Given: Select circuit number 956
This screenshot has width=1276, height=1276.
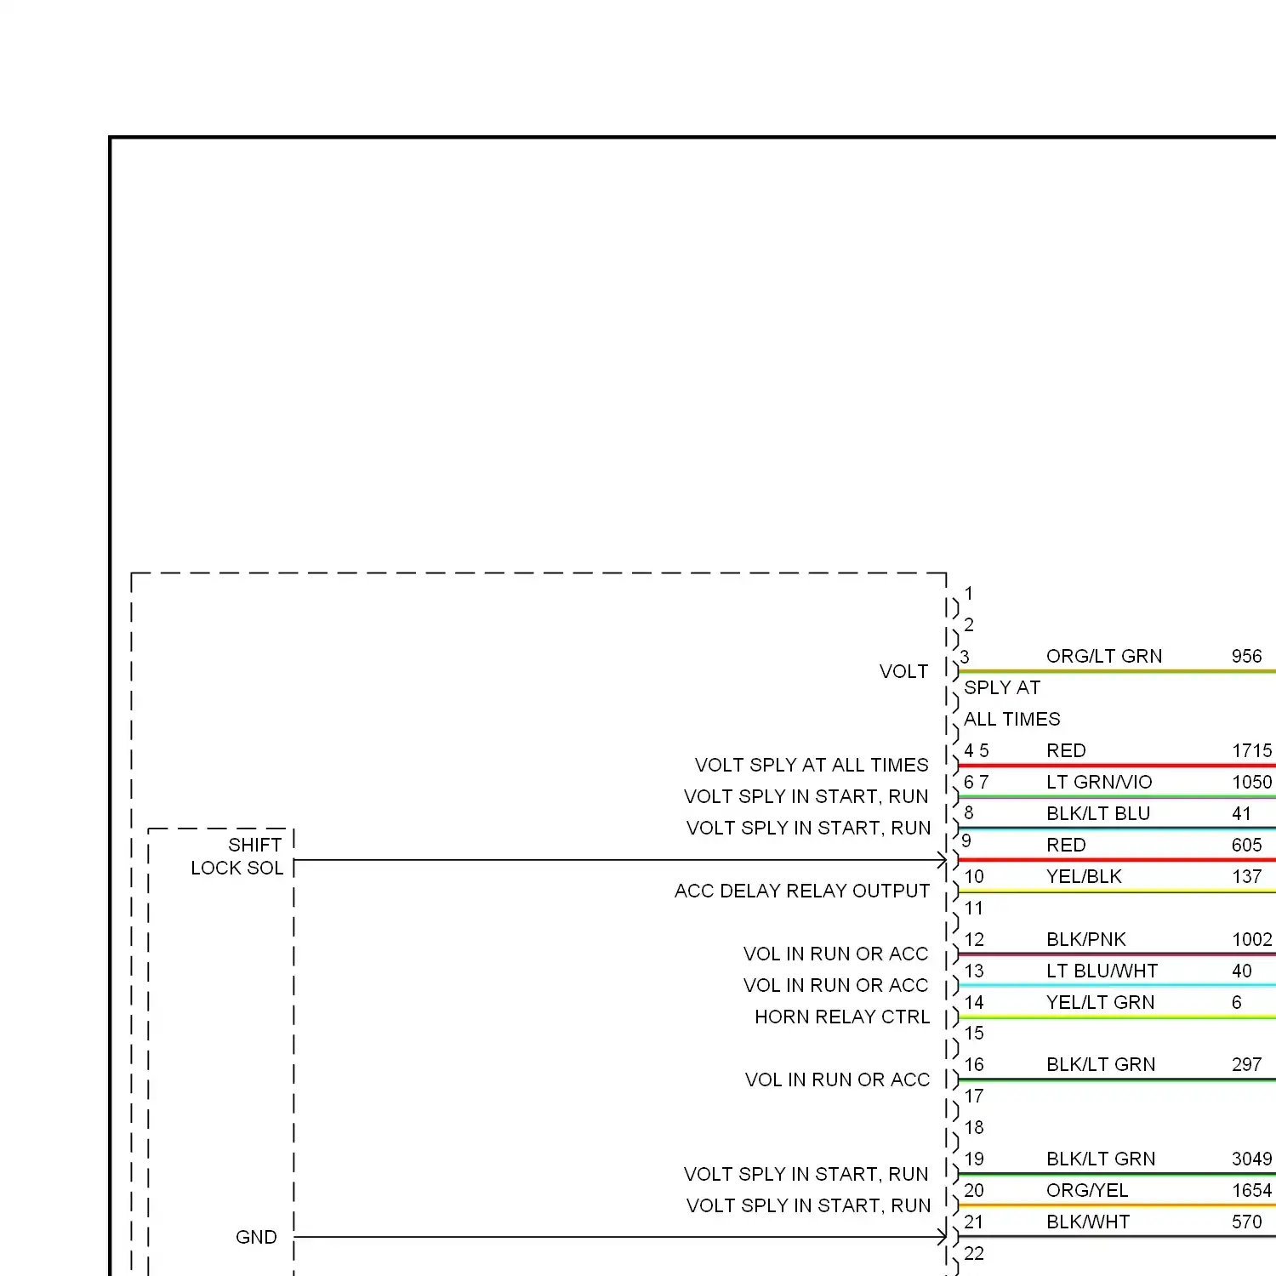Looking at the screenshot, I should click(x=1246, y=656).
